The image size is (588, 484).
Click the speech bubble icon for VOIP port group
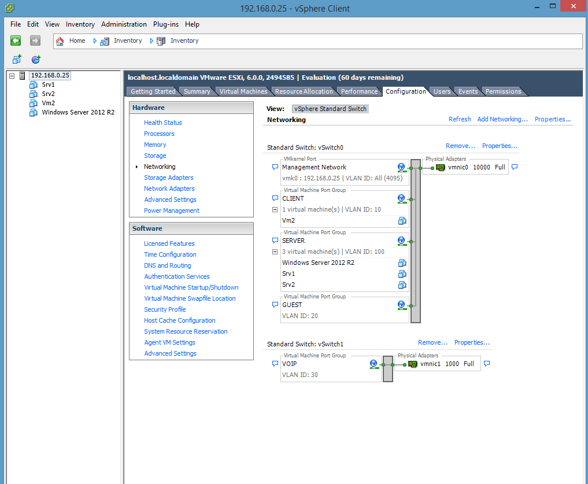275,364
